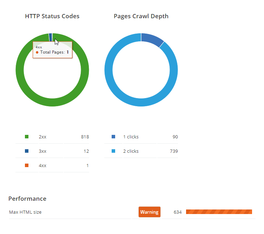The width and height of the screenshot is (264, 234).
Task: Click the Pages Crawl Depth chart title
Action: pos(141,16)
